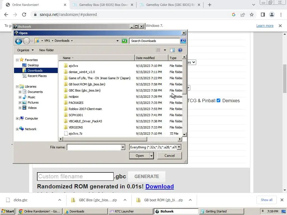Go back in the Chrome browser
Viewport: 287px width, 215px height.
pyautogui.click(x=6, y=15)
